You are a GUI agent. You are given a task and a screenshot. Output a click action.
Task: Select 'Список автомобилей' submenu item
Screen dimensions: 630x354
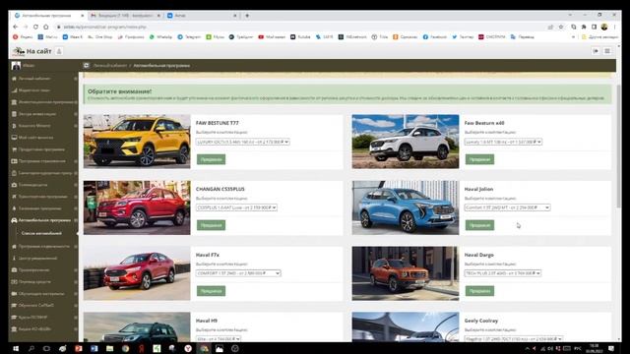(x=41, y=233)
